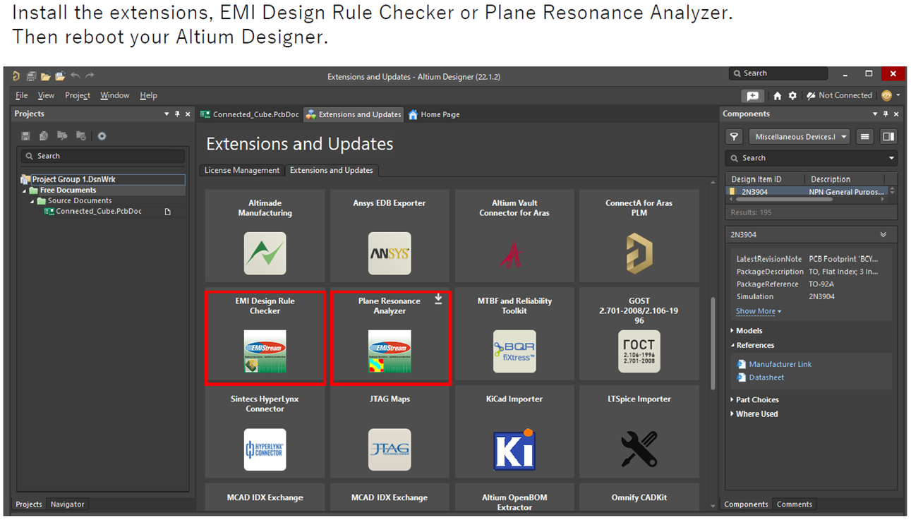911x520 pixels.
Task: Expand the 2N3904 details chevron
Action: pos(883,235)
